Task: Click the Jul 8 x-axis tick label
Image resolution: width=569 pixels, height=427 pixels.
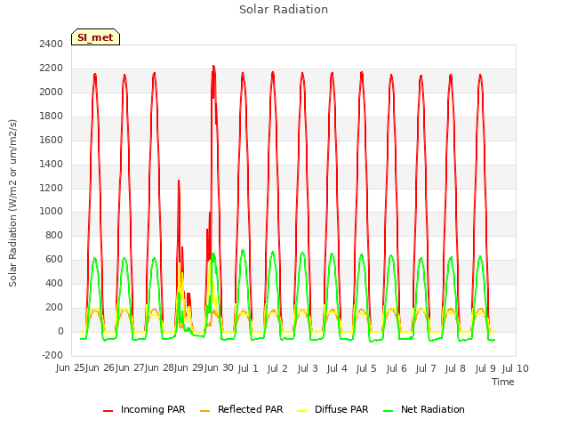Action: 455,368
